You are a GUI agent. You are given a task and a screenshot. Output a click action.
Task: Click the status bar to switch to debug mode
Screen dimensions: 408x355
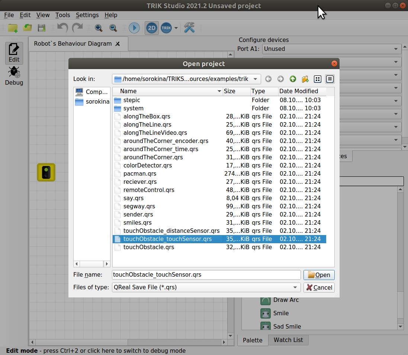96,351
